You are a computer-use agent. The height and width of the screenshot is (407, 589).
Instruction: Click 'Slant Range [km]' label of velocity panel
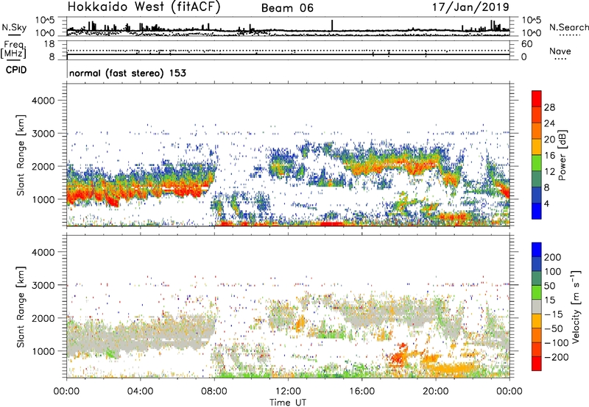[x=21, y=306]
